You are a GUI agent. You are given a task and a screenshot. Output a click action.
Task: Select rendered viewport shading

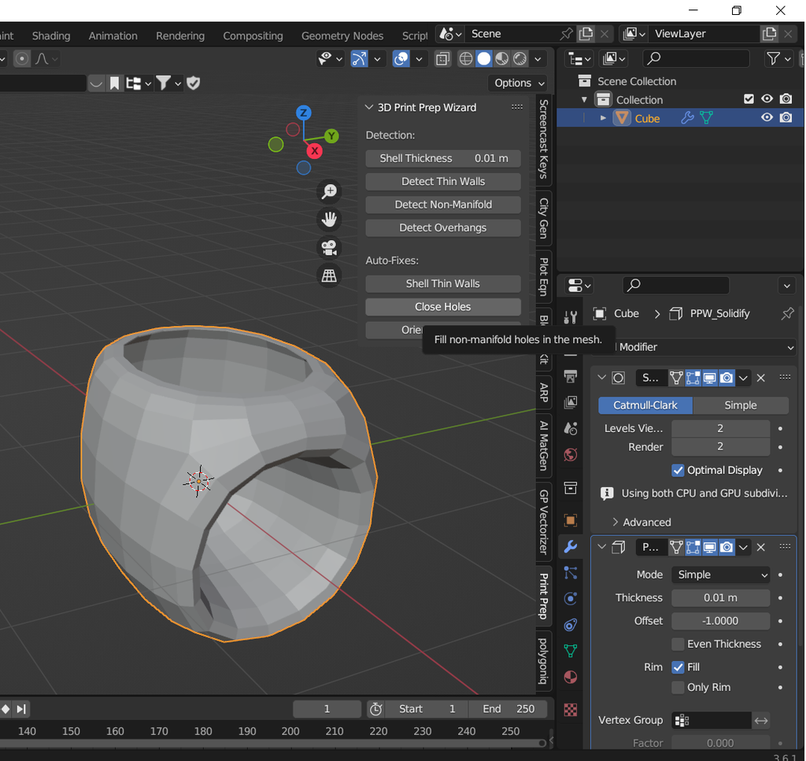pyautogui.click(x=519, y=58)
